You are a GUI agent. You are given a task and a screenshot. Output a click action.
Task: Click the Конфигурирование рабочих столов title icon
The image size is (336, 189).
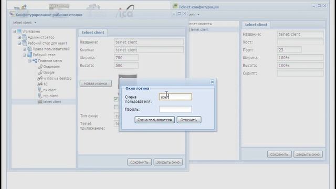pyautogui.click(x=12, y=14)
